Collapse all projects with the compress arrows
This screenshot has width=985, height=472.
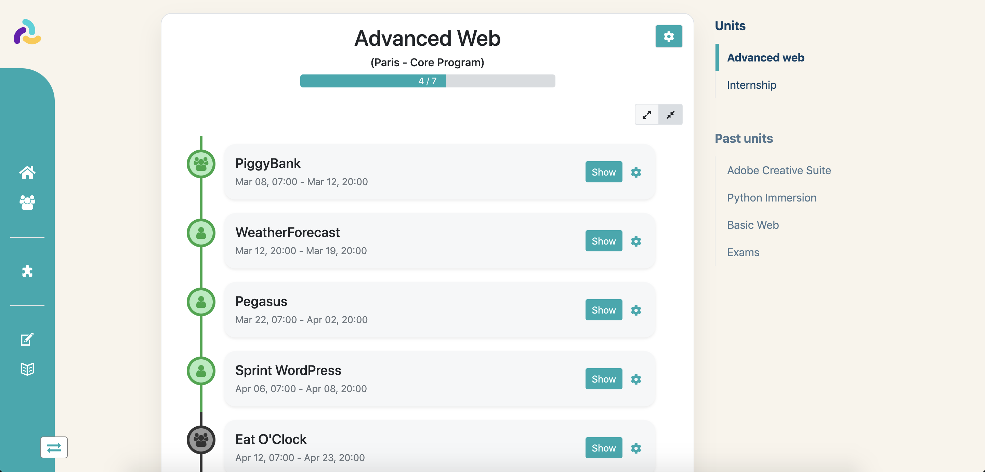click(x=670, y=114)
